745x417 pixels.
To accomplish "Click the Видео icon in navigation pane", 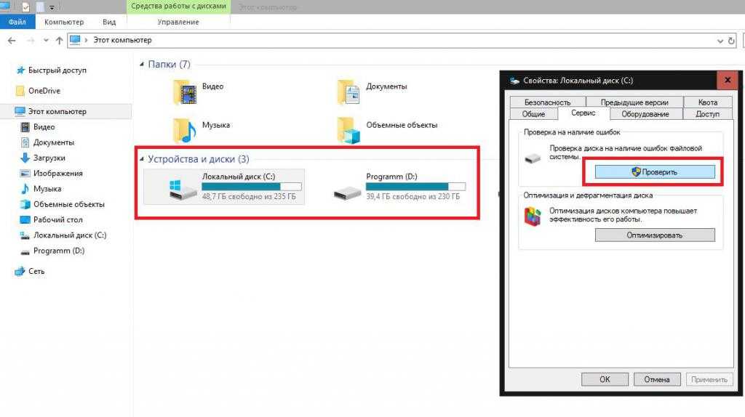I will [25, 126].
